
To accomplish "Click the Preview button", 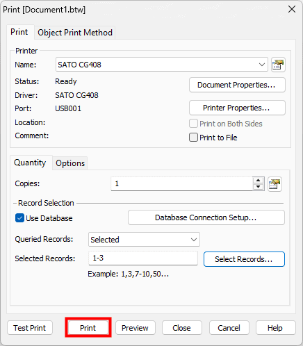I will point(136,328).
